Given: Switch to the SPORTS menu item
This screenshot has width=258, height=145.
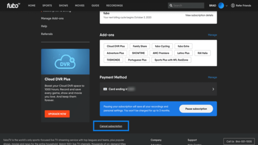Looking at the screenshot, I should coord(47,5).
